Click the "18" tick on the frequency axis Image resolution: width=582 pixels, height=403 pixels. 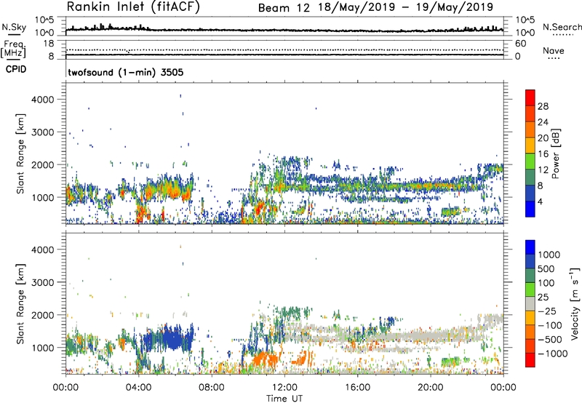coord(49,44)
